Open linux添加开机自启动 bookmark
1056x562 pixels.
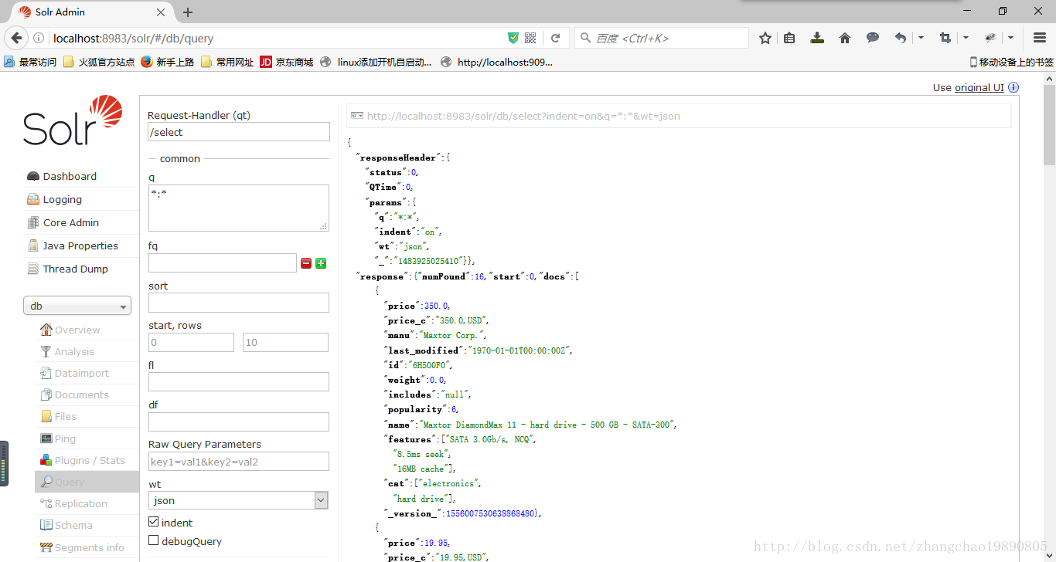(x=376, y=62)
